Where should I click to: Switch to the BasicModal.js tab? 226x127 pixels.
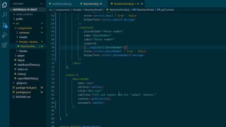pyautogui.click(x=91, y=4)
